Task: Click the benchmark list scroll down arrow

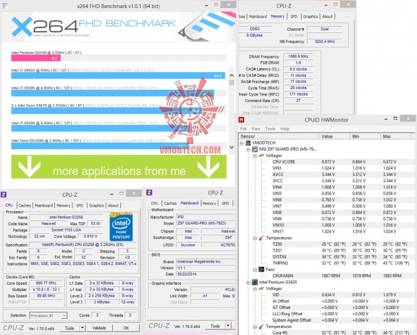Action: coord(232,147)
